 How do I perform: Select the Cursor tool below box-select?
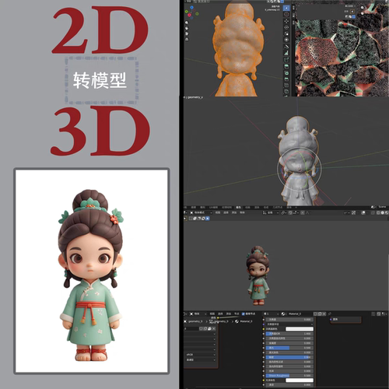click(286, 14)
